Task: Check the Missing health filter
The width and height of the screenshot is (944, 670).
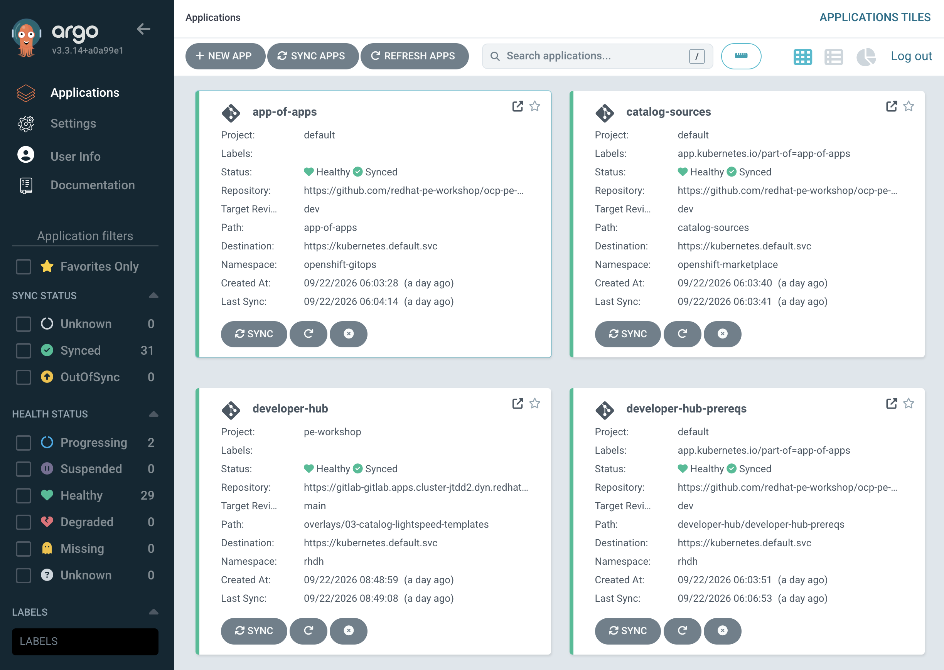Action: (x=24, y=548)
